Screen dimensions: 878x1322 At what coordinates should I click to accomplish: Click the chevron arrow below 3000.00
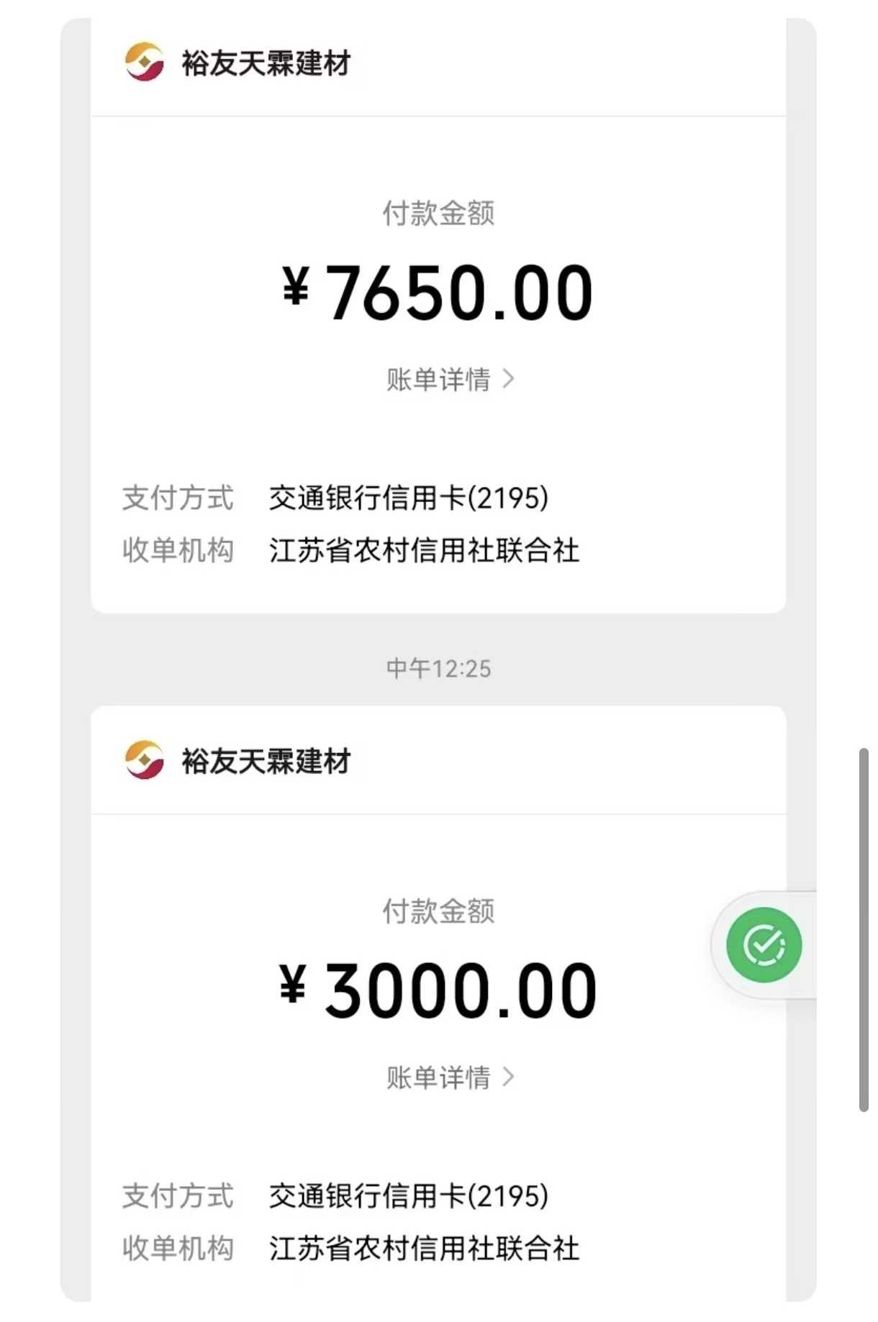tap(509, 1077)
